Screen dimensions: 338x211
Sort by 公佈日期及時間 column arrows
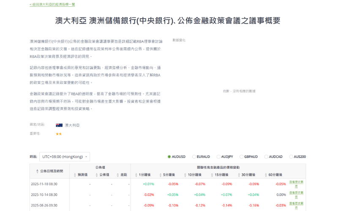click(37, 171)
